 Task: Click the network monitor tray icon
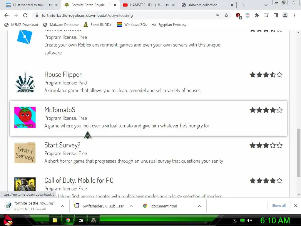pyautogui.click(x=243, y=220)
